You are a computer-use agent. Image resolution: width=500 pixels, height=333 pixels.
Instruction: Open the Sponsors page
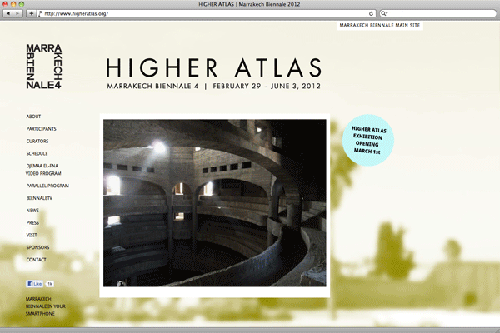pyautogui.click(x=37, y=247)
